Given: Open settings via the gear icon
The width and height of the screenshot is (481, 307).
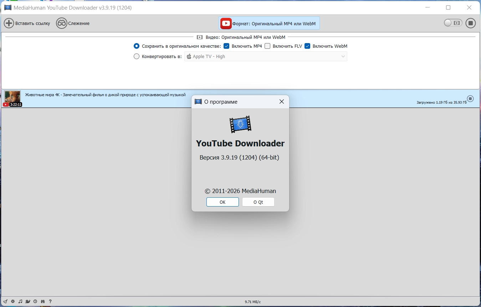Looking at the screenshot, I should (13, 301).
